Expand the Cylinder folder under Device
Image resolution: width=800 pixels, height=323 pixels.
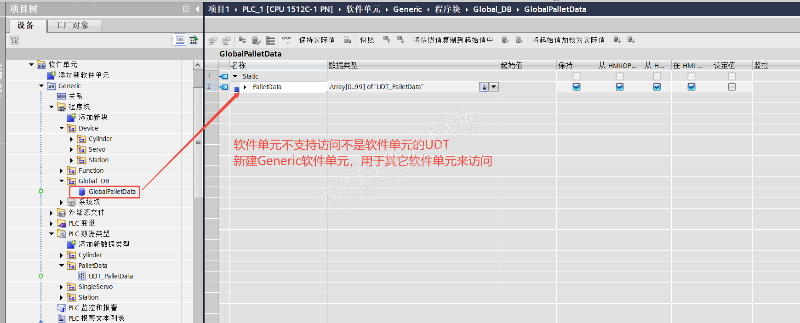coord(71,139)
